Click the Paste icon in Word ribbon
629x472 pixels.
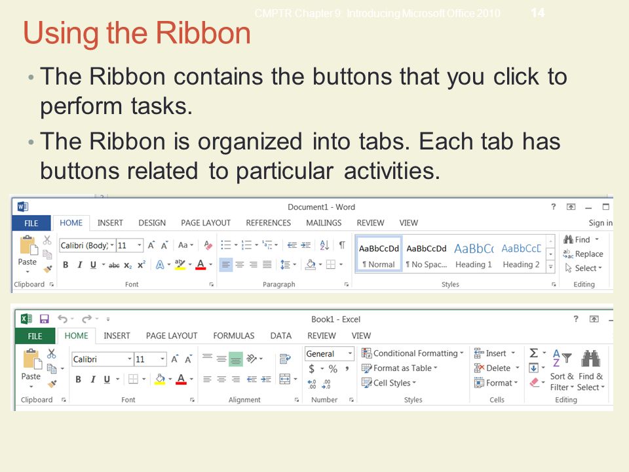[x=28, y=245]
